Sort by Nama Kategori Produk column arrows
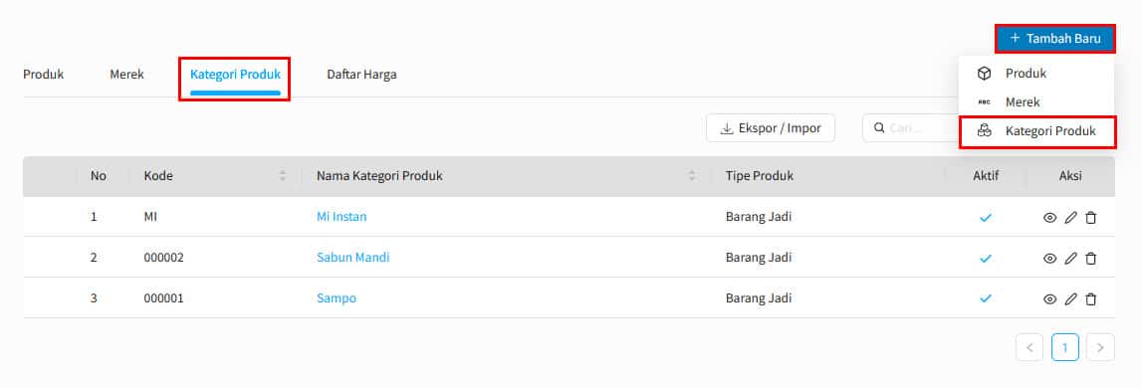The height and width of the screenshot is (388, 1142). pyautogui.click(x=692, y=176)
